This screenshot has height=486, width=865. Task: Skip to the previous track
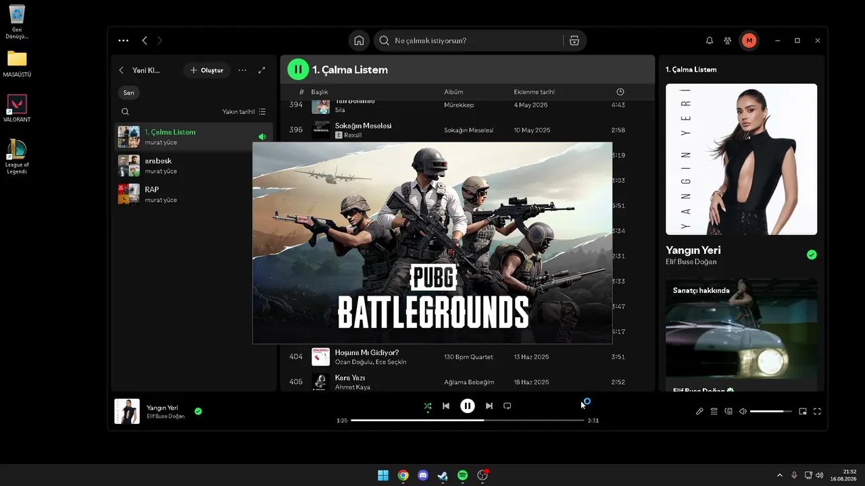click(x=446, y=406)
